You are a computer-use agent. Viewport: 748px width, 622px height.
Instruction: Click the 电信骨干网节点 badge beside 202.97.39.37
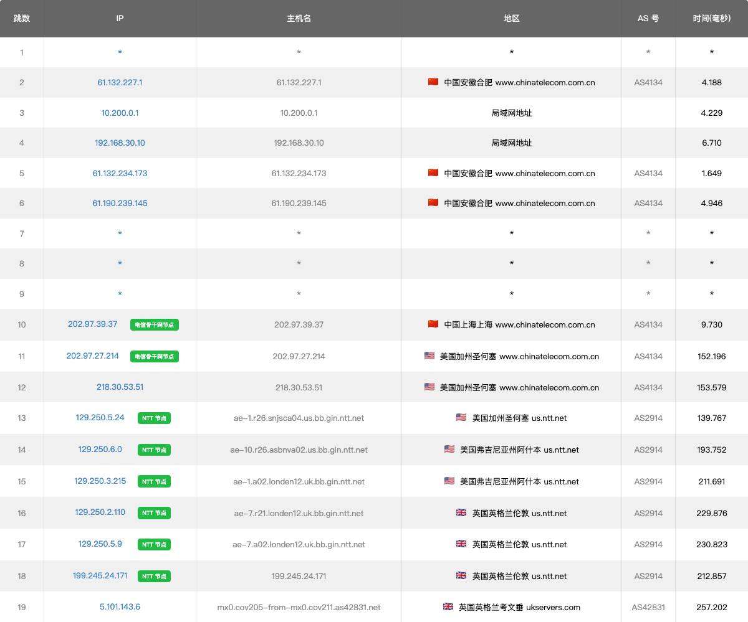pos(155,325)
